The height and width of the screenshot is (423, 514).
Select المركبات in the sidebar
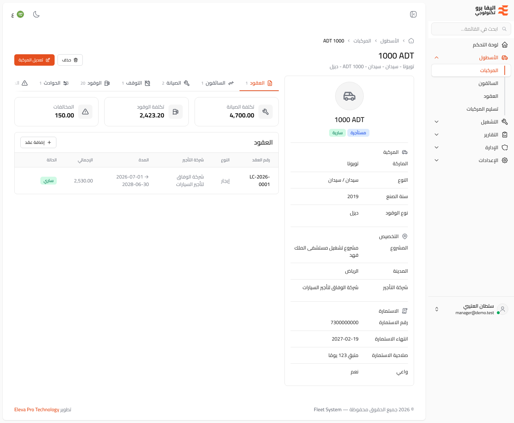pos(471,70)
